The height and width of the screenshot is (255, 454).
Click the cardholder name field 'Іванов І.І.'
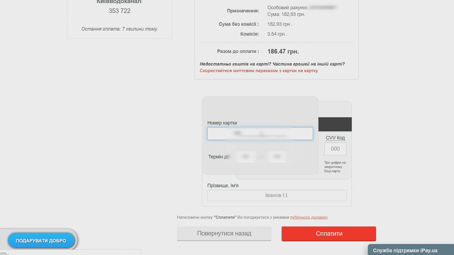277,195
